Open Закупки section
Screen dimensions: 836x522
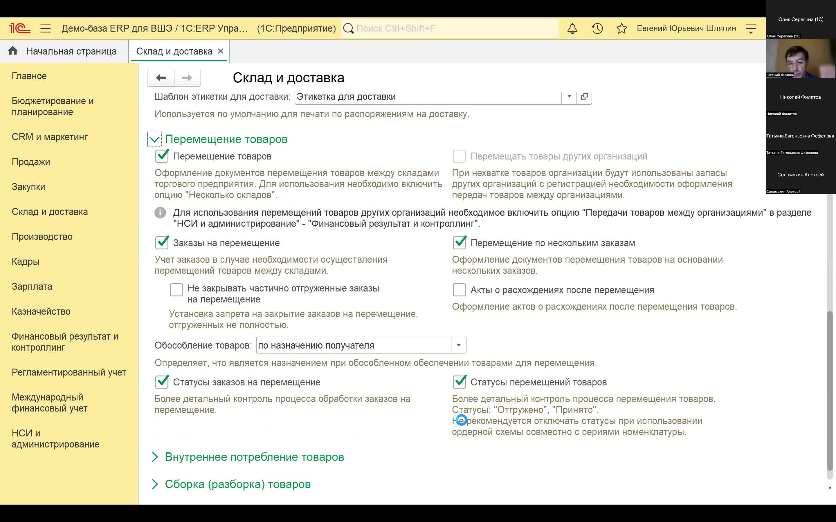pyautogui.click(x=28, y=187)
